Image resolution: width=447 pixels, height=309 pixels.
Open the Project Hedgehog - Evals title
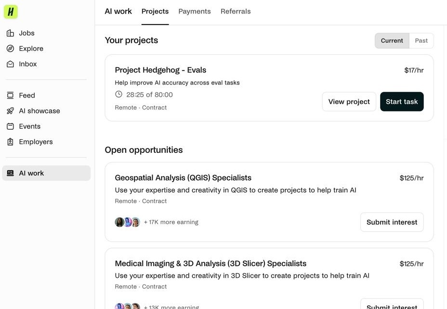(160, 70)
